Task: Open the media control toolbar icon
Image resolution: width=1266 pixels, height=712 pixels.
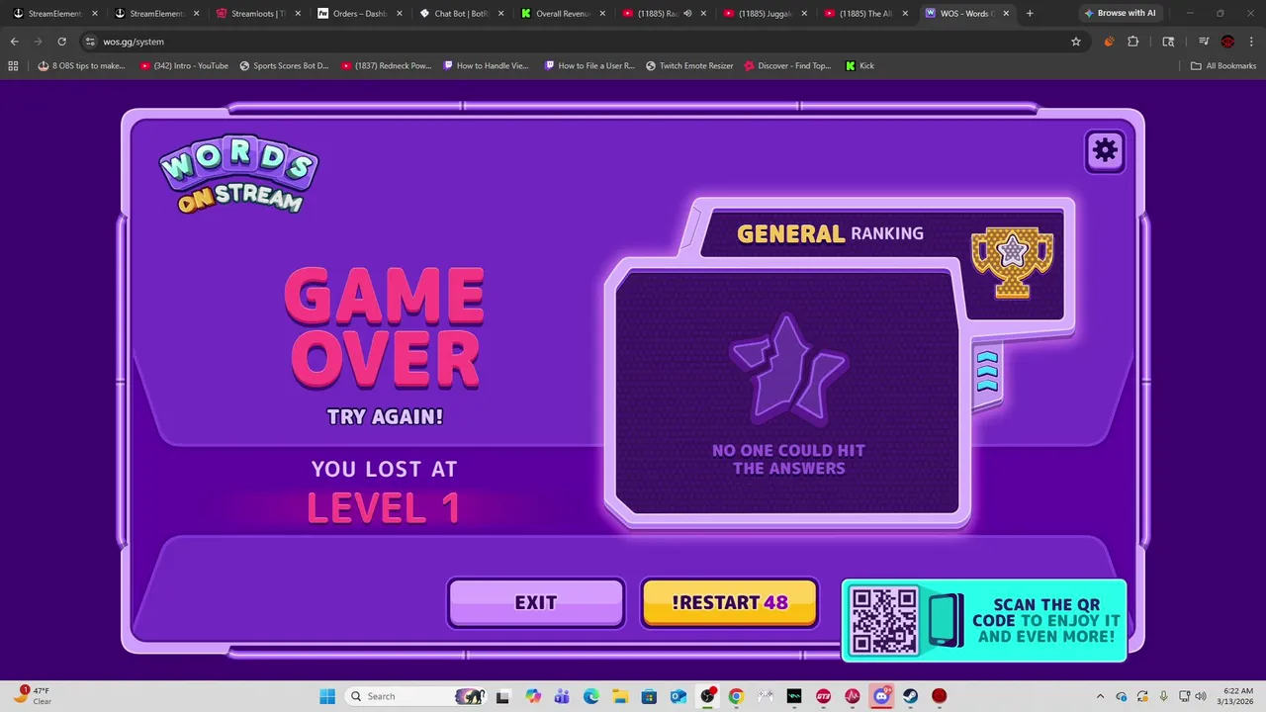Action: point(1204,42)
